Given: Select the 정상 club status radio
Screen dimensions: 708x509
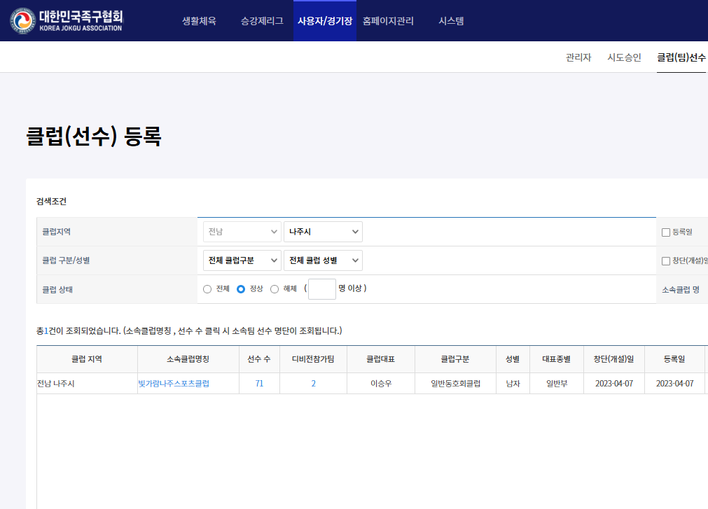Looking at the screenshot, I should 241,289.
